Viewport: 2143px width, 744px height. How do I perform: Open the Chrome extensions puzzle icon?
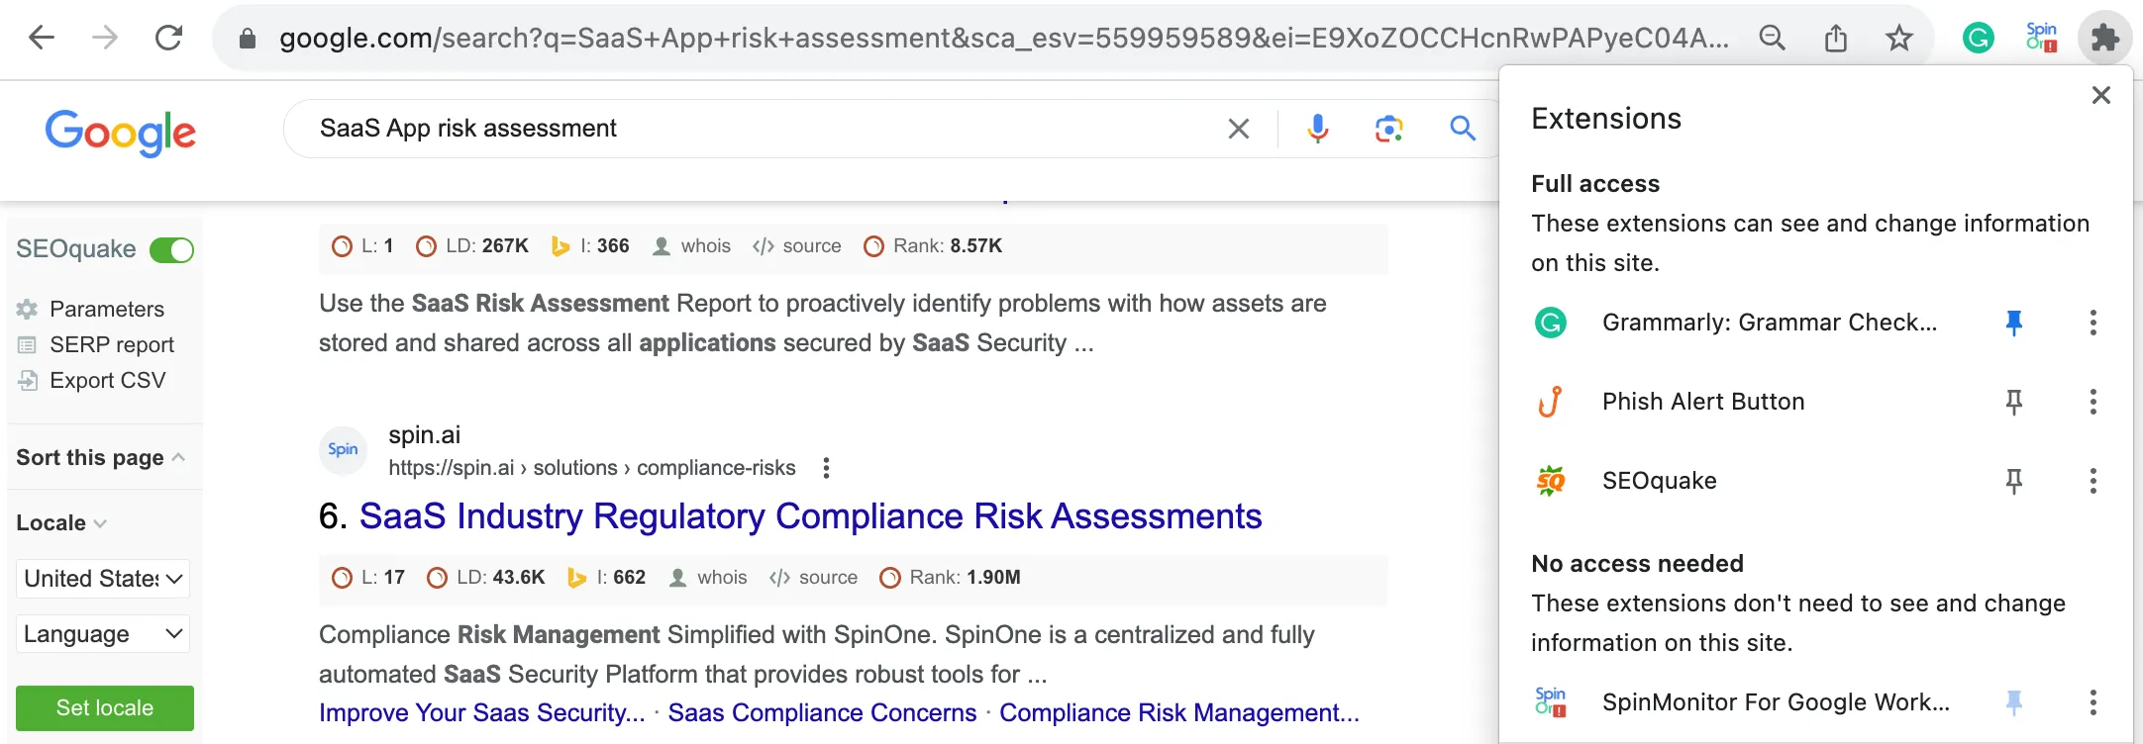click(x=2105, y=38)
